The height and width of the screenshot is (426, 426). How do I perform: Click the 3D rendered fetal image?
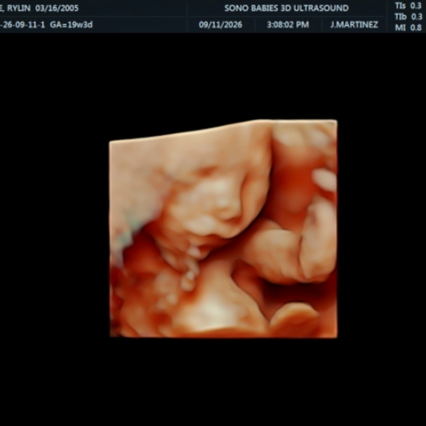click(223, 228)
